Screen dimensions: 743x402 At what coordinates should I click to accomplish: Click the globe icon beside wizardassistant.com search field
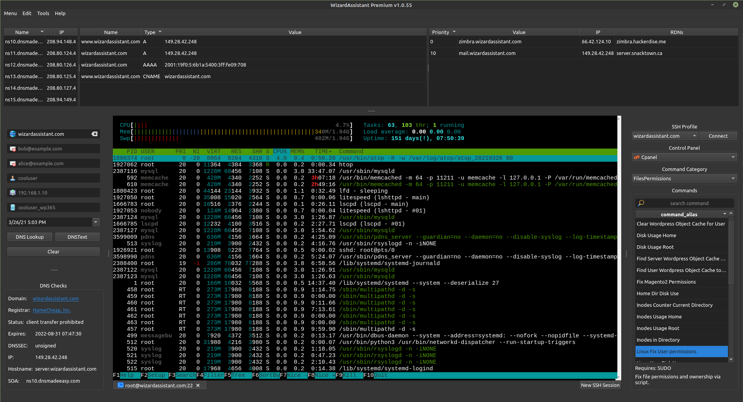[12, 134]
